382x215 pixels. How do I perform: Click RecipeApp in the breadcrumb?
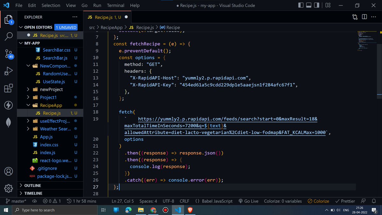coord(111,27)
